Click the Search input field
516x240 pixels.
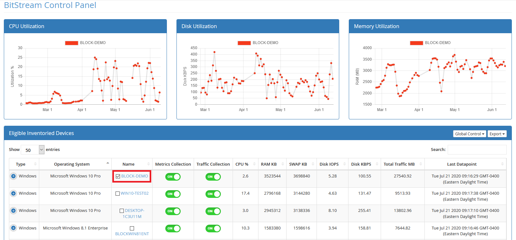pos(477,150)
